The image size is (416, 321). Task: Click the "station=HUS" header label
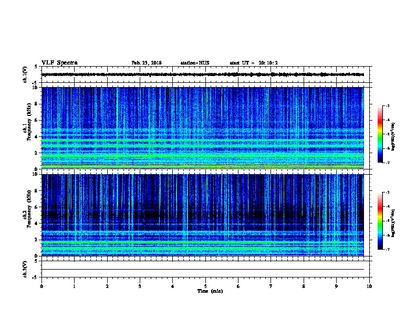pos(195,63)
